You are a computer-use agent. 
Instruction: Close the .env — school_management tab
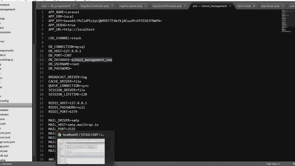tap(230, 6)
